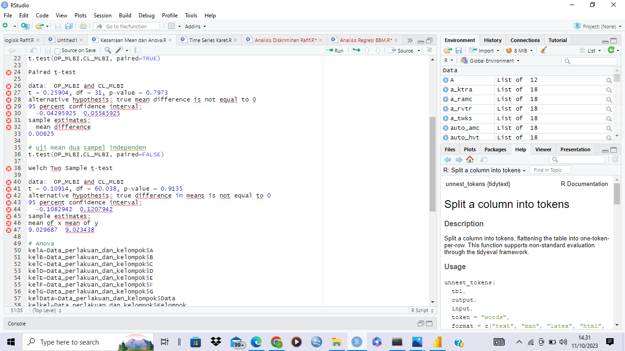Click the Find/Replace magnifier in the editor toolbar
Viewport: 625px width, 351px height.
[x=108, y=50]
